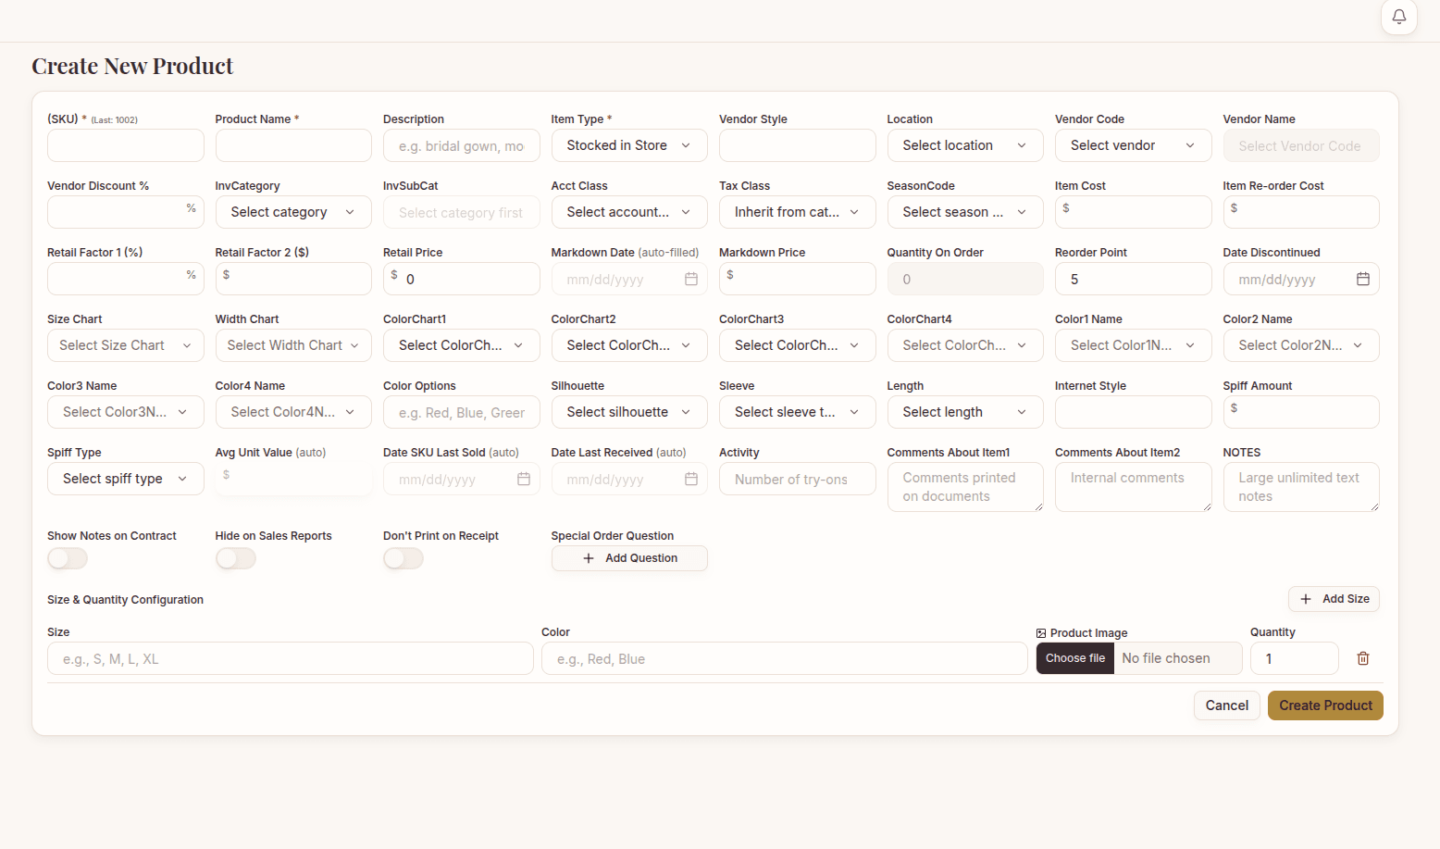The width and height of the screenshot is (1440, 849).
Task: Open the Item Type dropdown
Action: click(629, 145)
